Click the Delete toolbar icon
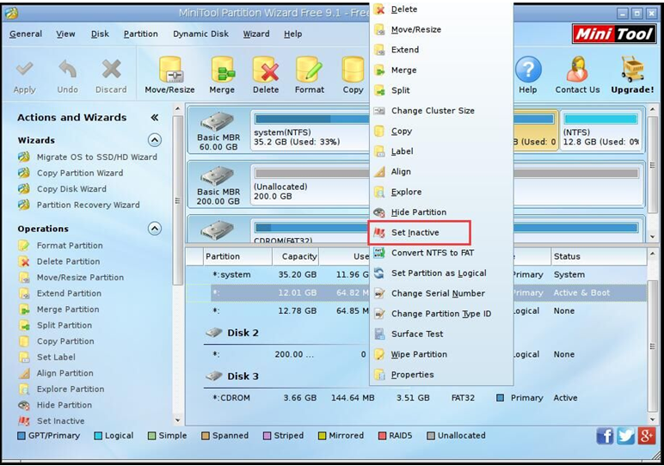The image size is (664, 466). (266, 69)
